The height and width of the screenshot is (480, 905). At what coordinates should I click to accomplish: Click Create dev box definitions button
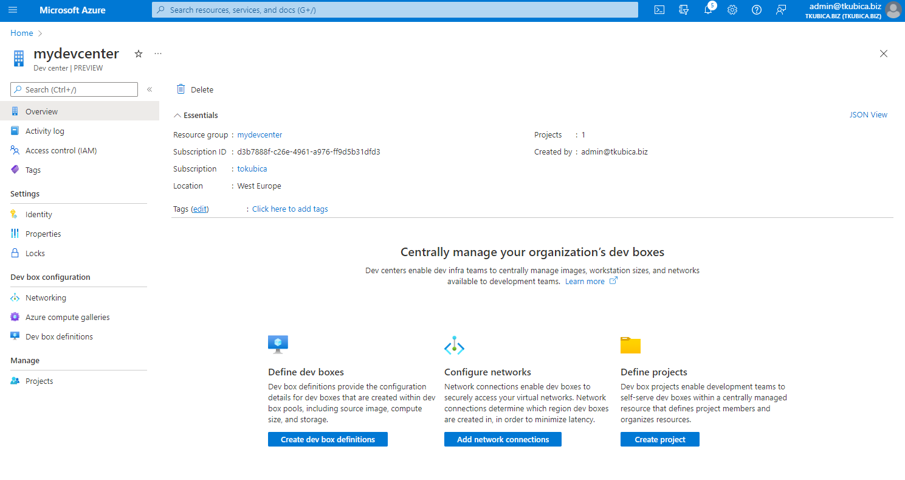tap(328, 439)
